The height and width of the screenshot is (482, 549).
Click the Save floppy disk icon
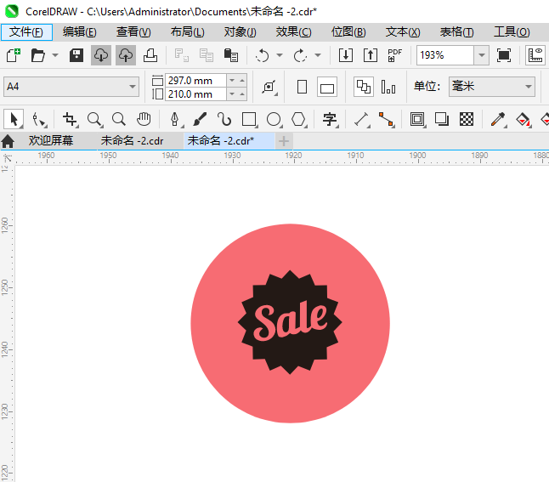coord(76,55)
